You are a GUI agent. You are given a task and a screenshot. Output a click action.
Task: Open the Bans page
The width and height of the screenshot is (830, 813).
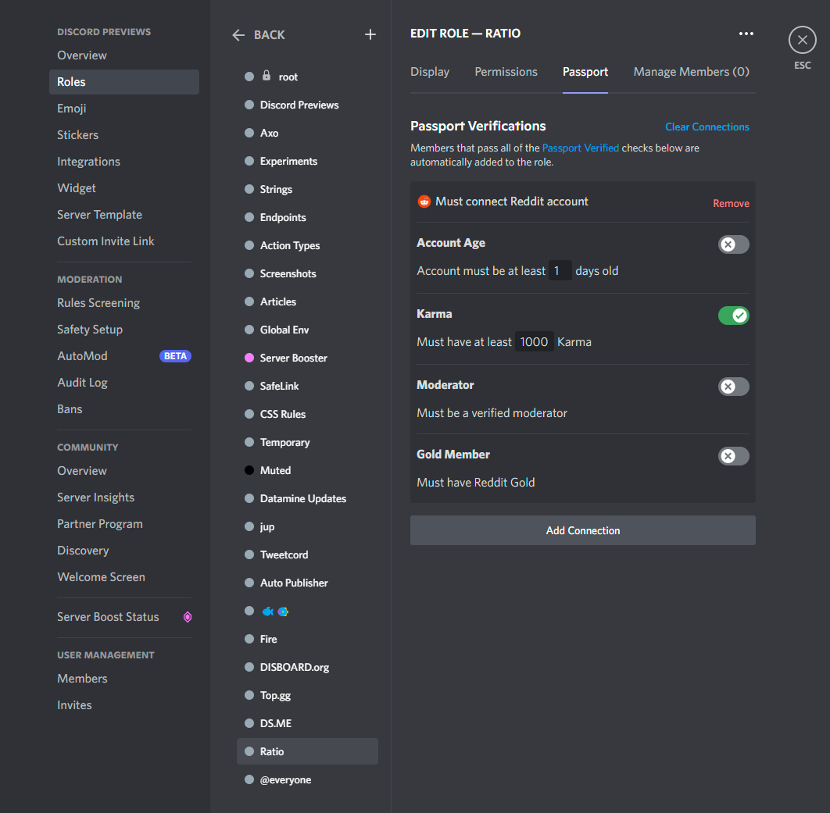tap(124, 409)
